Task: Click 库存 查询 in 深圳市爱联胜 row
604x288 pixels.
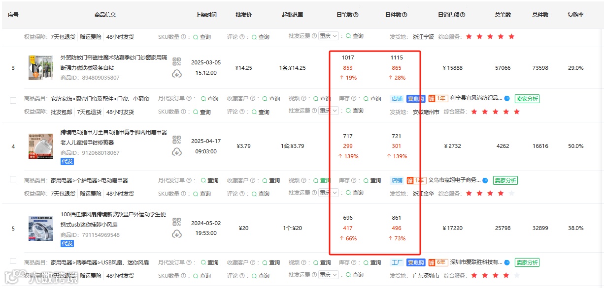Action: (x=372, y=262)
